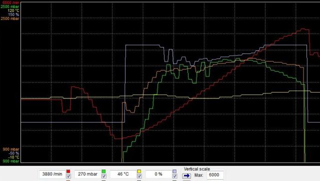Toggle the 270 mbar trace checkbox
Screen dimensions: 320x181
[x=104, y=176]
